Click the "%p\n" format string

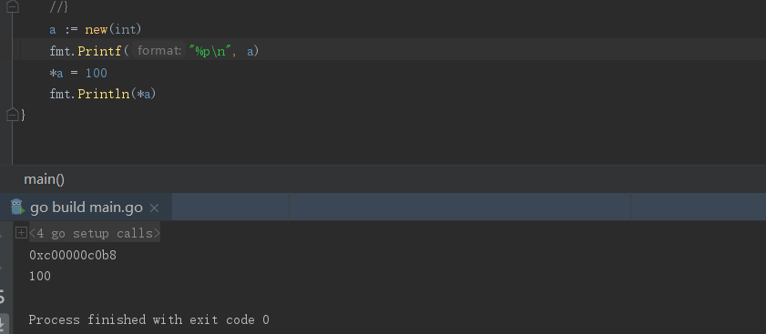click(x=209, y=51)
